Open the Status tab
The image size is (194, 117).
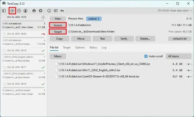pyautogui.click(x=93, y=48)
